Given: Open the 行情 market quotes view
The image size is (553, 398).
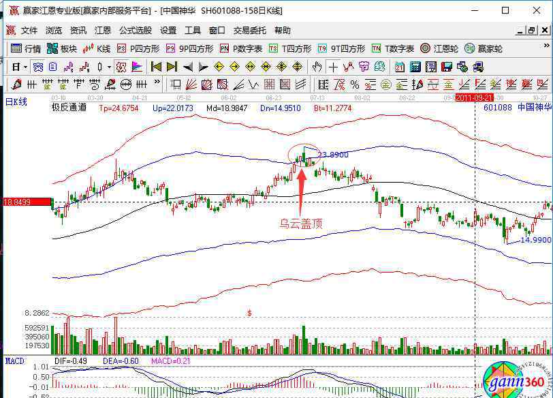Looking at the screenshot, I should pos(26,48).
